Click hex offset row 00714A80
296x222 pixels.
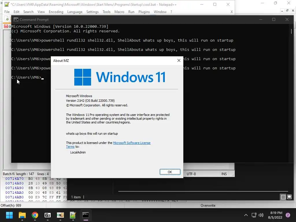pyautogui.click(x=14, y=183)
